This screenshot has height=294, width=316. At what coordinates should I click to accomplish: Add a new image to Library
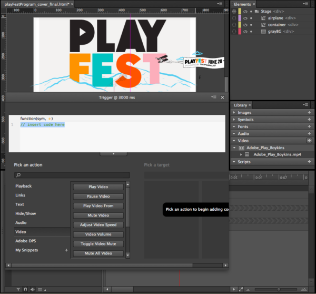coord(309,112)
